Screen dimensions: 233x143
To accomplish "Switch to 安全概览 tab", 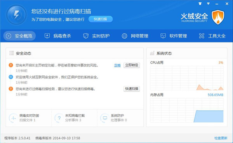I will tap(19, 36).
